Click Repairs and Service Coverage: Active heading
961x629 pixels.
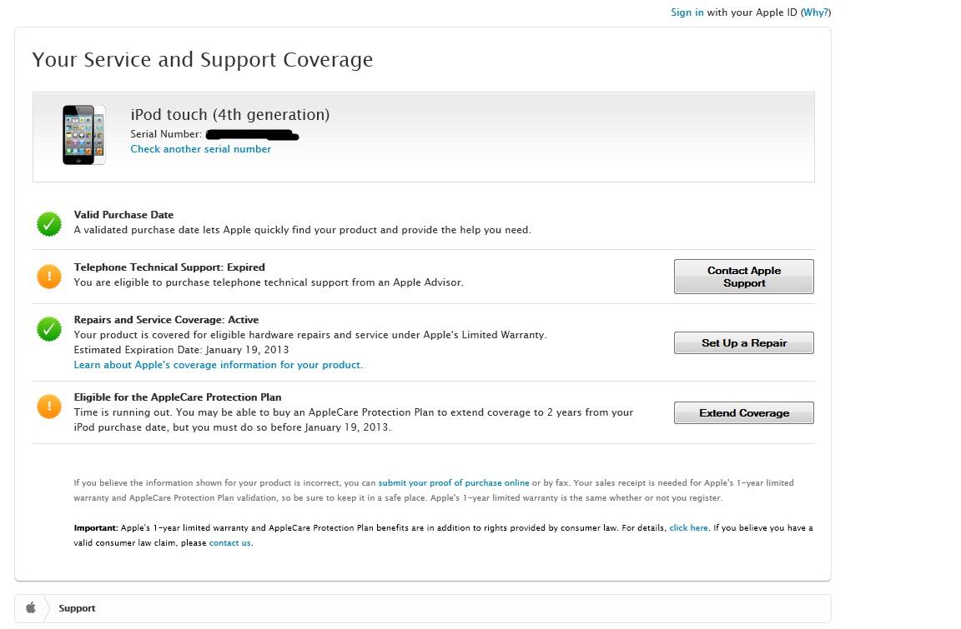click(166, 320)
